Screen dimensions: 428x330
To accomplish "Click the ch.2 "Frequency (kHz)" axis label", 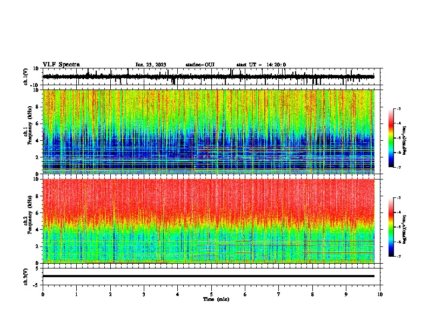I will point(30,215).
